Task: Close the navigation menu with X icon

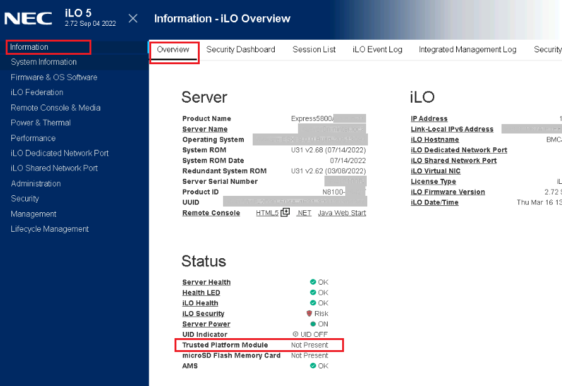Action: [133, 18]
